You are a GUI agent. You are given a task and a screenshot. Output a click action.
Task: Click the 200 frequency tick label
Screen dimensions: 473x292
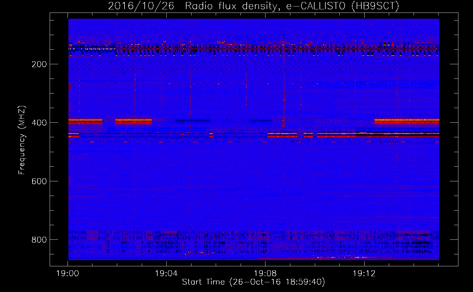(x=39, y=64)
